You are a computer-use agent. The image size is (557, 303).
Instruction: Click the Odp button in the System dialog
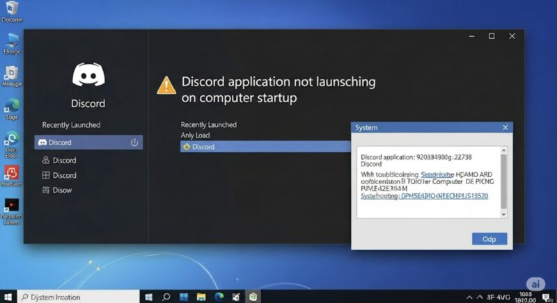pyautogui.click(x=489, y=239)
